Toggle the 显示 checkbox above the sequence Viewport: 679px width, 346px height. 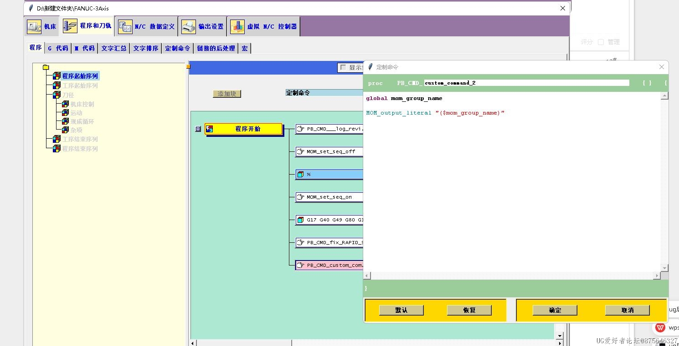(343, 67)
